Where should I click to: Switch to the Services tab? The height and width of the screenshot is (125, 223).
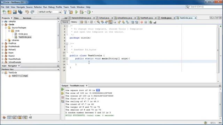coord(27,18)
